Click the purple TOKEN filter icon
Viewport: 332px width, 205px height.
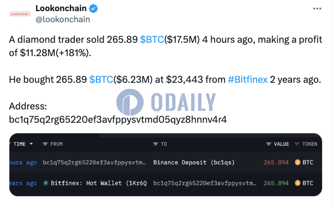pyautogui.click(x=297, y=144)
